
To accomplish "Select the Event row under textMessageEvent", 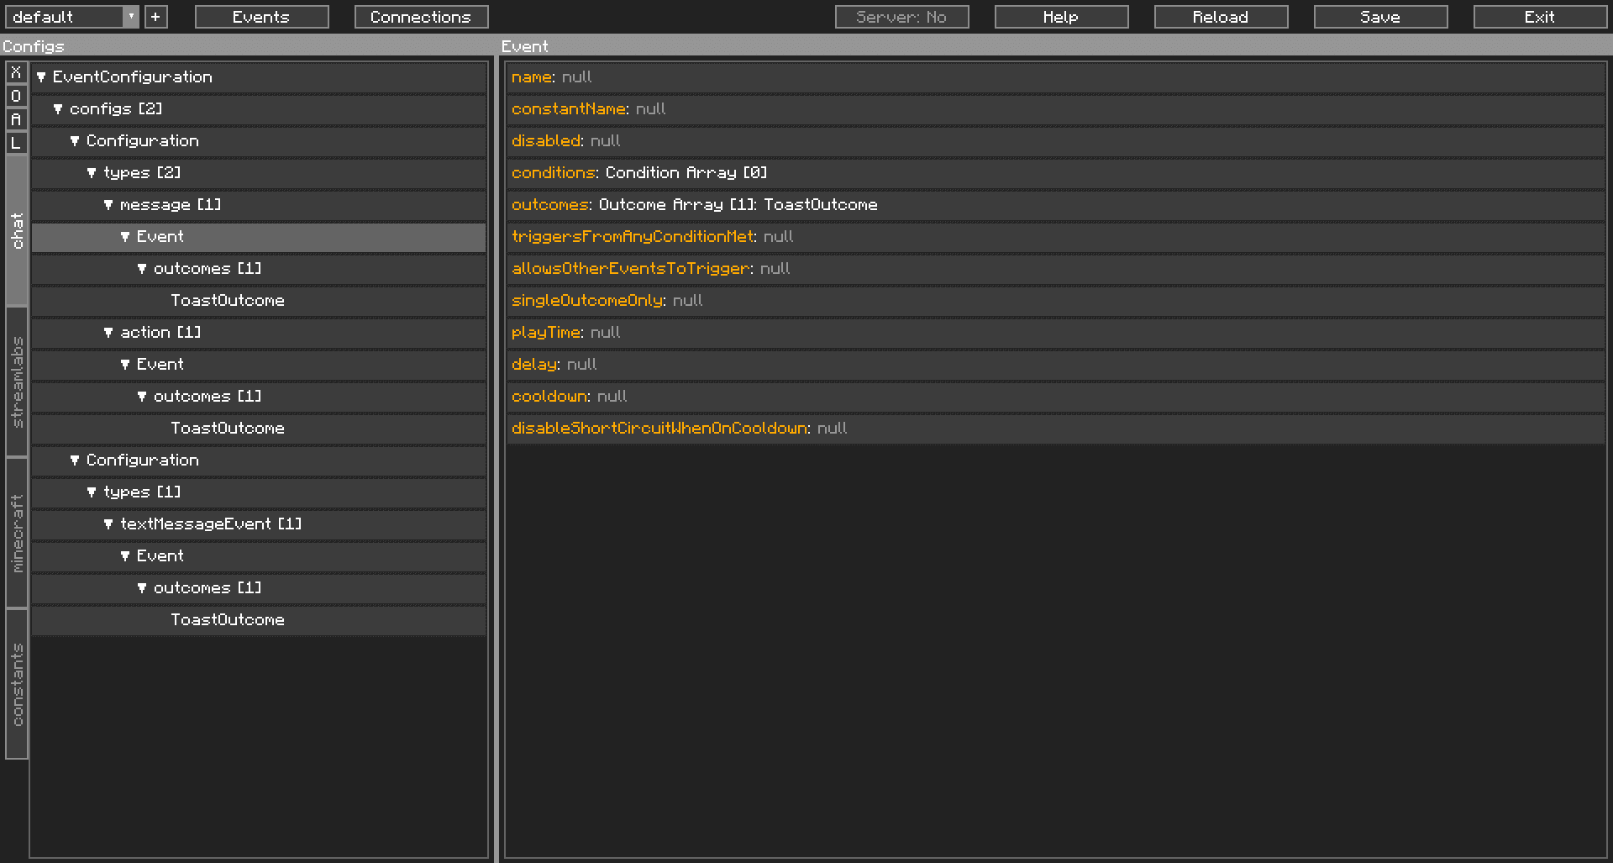I will [x=259, y=556].
